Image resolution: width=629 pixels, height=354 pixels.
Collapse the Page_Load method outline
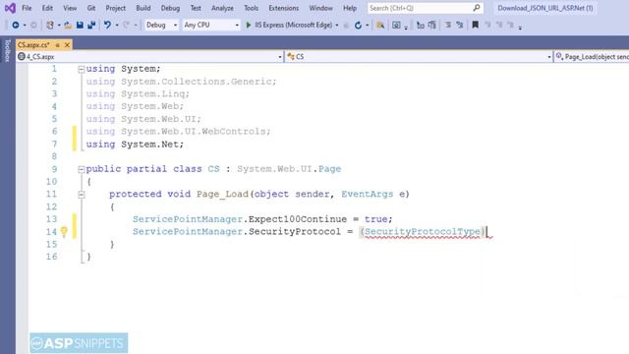(81, 195)
